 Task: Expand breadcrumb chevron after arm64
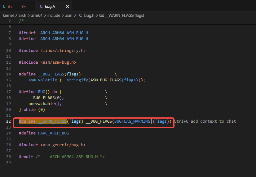pyautogui.click(x=45, y=16)
